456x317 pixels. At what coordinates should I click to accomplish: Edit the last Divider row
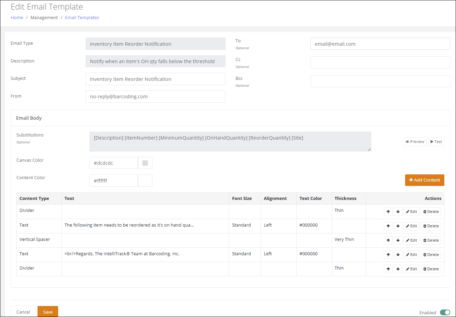[411, 269]
